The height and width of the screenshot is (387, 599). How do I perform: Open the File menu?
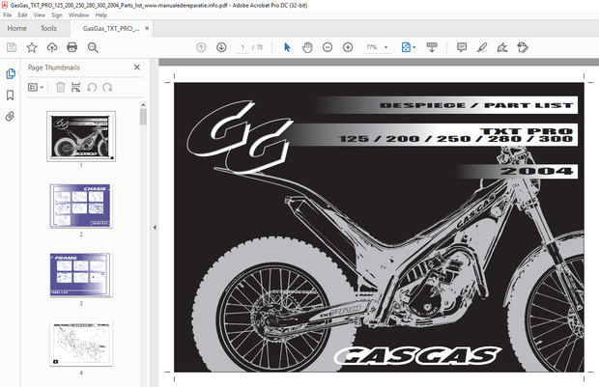pos(8,14)
